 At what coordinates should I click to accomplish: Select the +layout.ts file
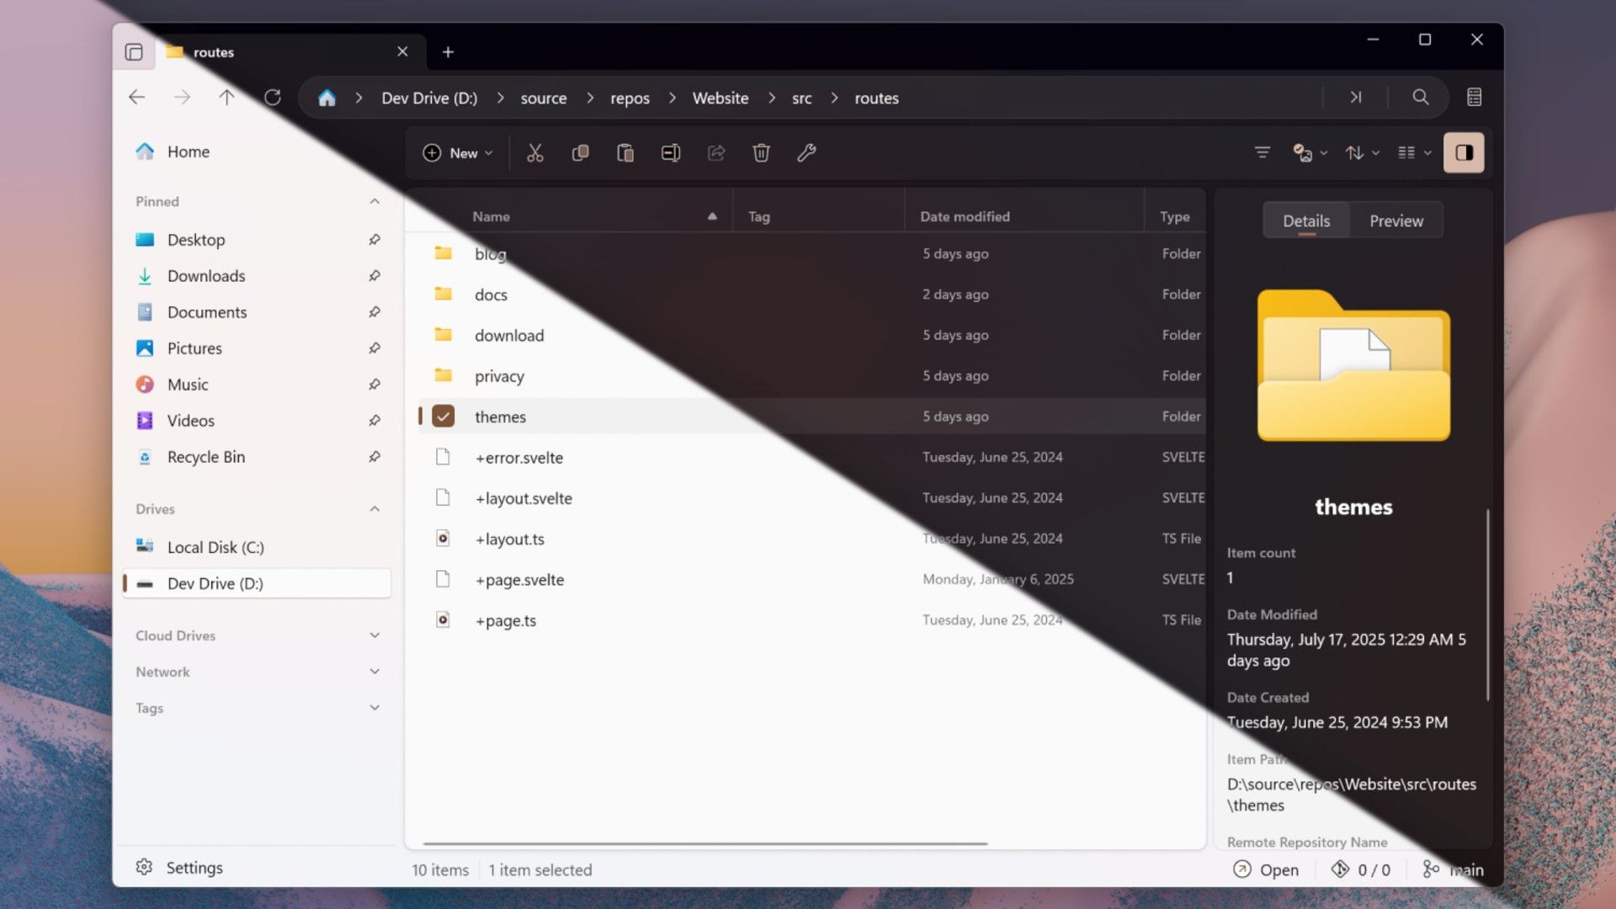pos(811,539)
